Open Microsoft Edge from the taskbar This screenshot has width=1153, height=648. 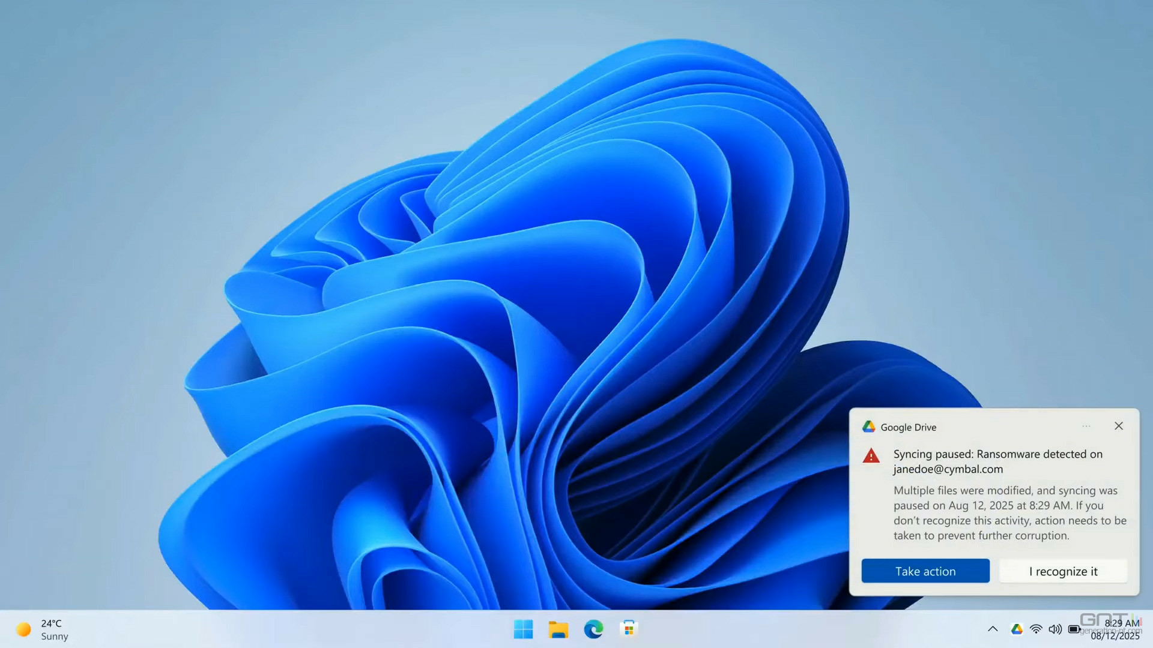tap(593, 629)
